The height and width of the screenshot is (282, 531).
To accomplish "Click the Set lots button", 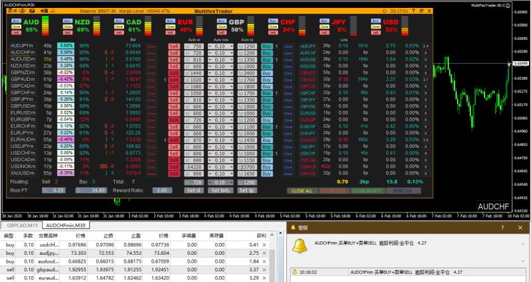I will click(220, 190).
